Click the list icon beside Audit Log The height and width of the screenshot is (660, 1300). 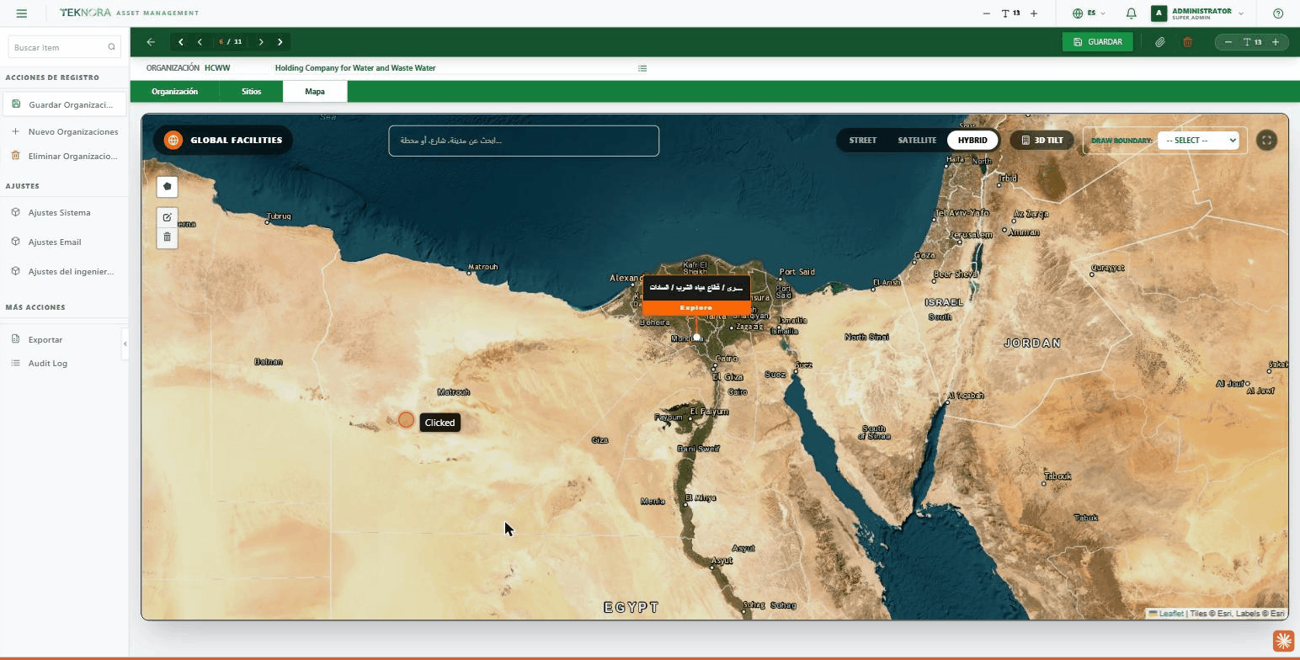tap(16, 363)
